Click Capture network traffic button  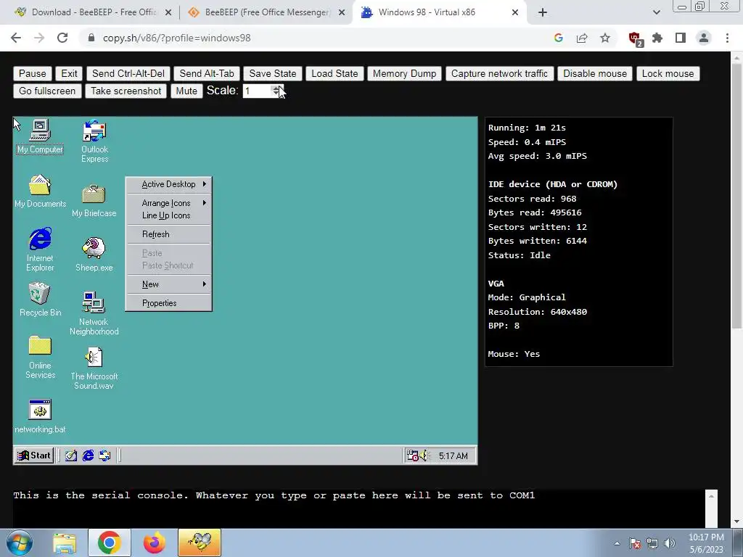pos(499,73)
